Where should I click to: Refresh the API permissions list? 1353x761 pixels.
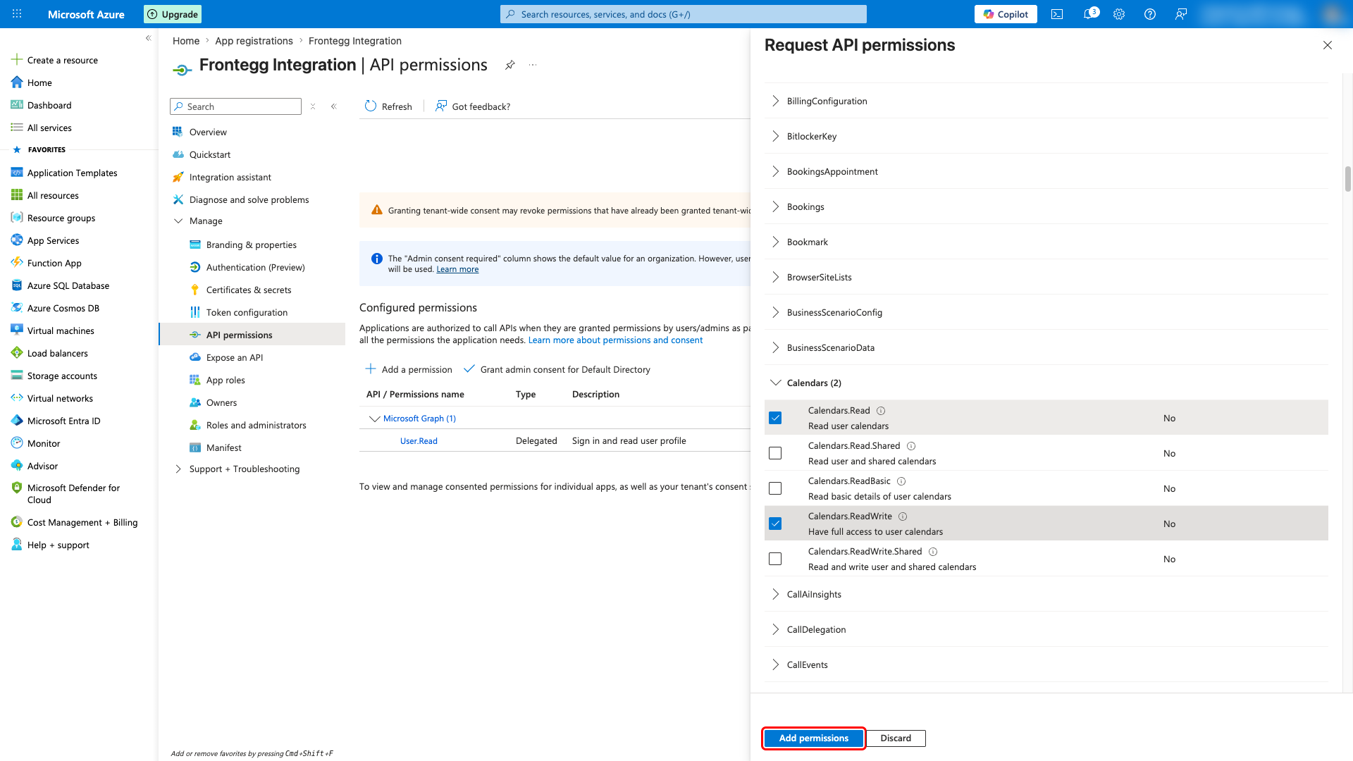(388, 106)
